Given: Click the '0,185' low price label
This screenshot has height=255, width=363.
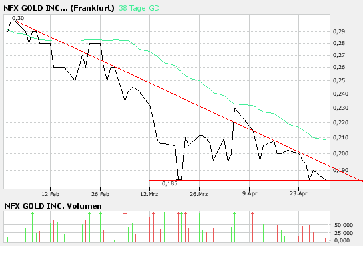Looking at the screenshot, I should [169, 183].
